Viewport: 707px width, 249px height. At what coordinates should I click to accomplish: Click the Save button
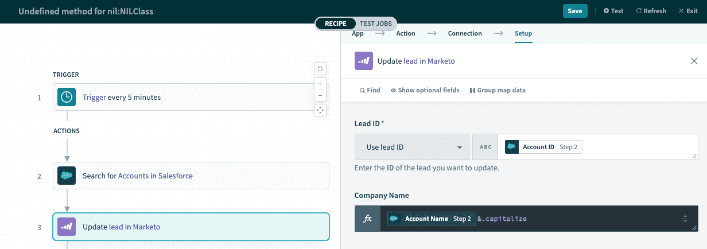[x=574, y=11]
